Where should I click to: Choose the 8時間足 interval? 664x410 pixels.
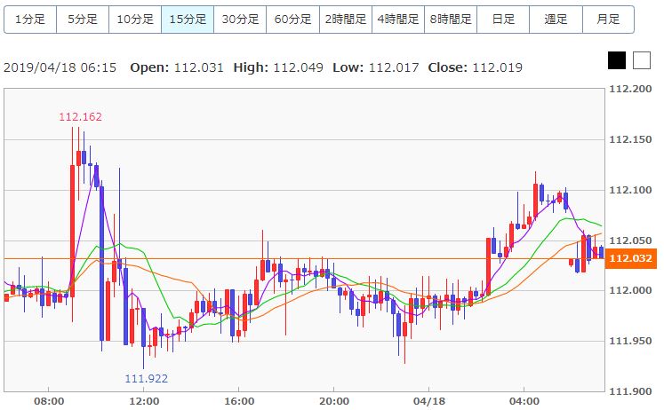pyautogui.click(x=451, y=20)
